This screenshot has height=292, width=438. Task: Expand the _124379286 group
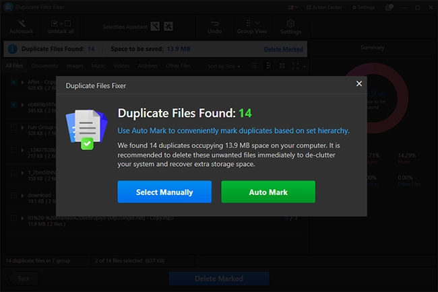click(x=22, y=150)
